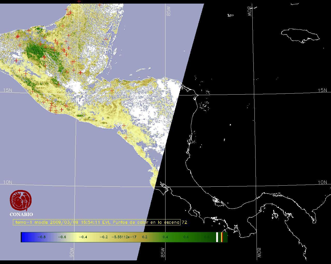Click the 80W label near Jamaica
This screenshot has height=264, width=331.
250,11
